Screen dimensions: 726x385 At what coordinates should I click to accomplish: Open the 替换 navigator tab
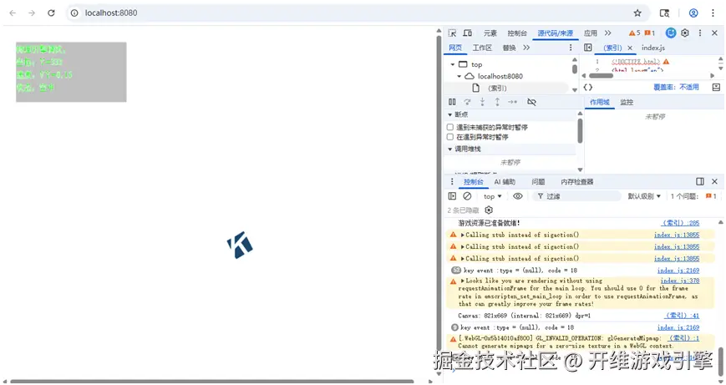(509, 48)
